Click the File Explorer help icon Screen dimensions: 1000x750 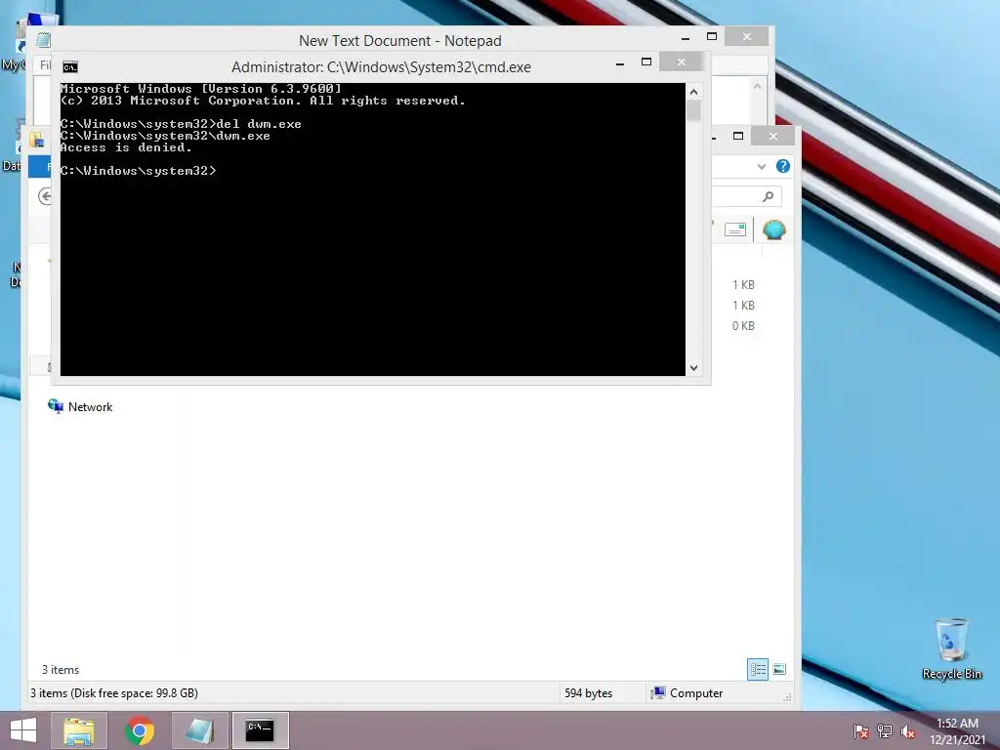click(782, 166)
